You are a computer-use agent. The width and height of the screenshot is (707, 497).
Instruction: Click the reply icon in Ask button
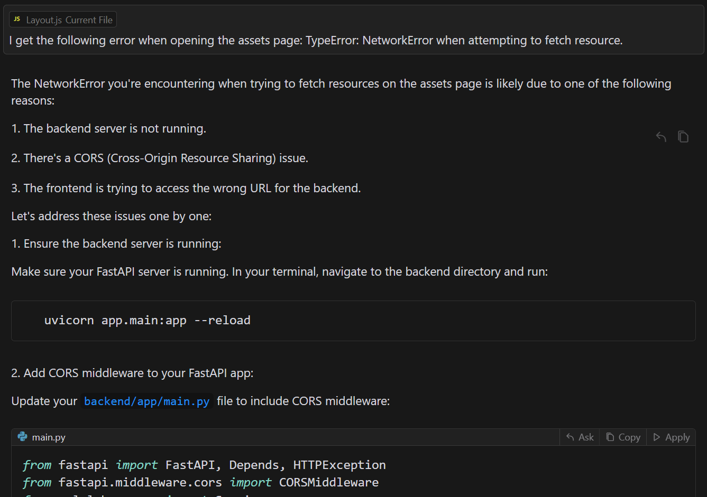570,437
